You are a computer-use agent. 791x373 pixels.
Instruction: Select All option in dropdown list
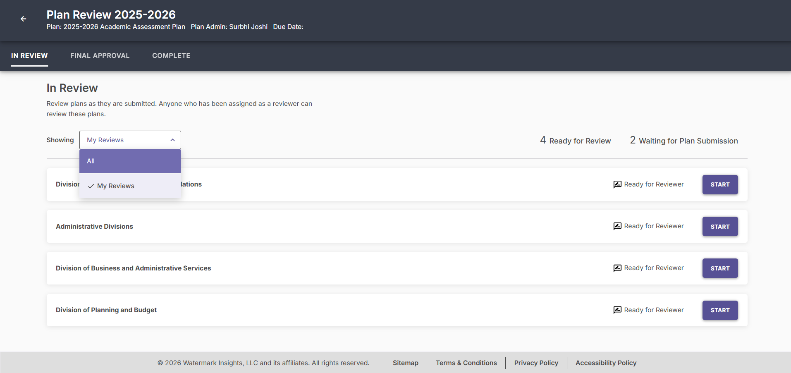[x=130, y=161]
